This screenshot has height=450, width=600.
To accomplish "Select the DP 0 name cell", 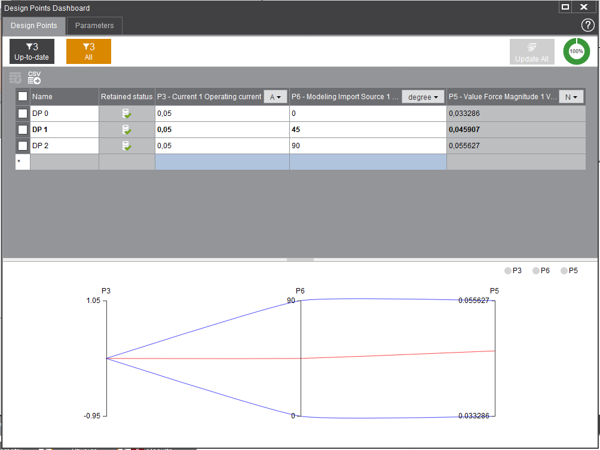I will click(x=65, y=114).
